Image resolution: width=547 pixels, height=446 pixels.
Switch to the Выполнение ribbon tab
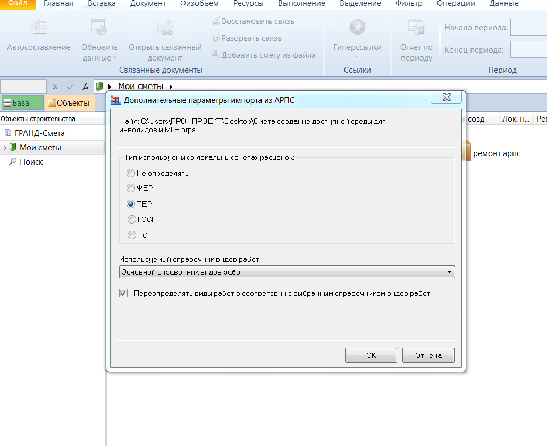point(301,4)
